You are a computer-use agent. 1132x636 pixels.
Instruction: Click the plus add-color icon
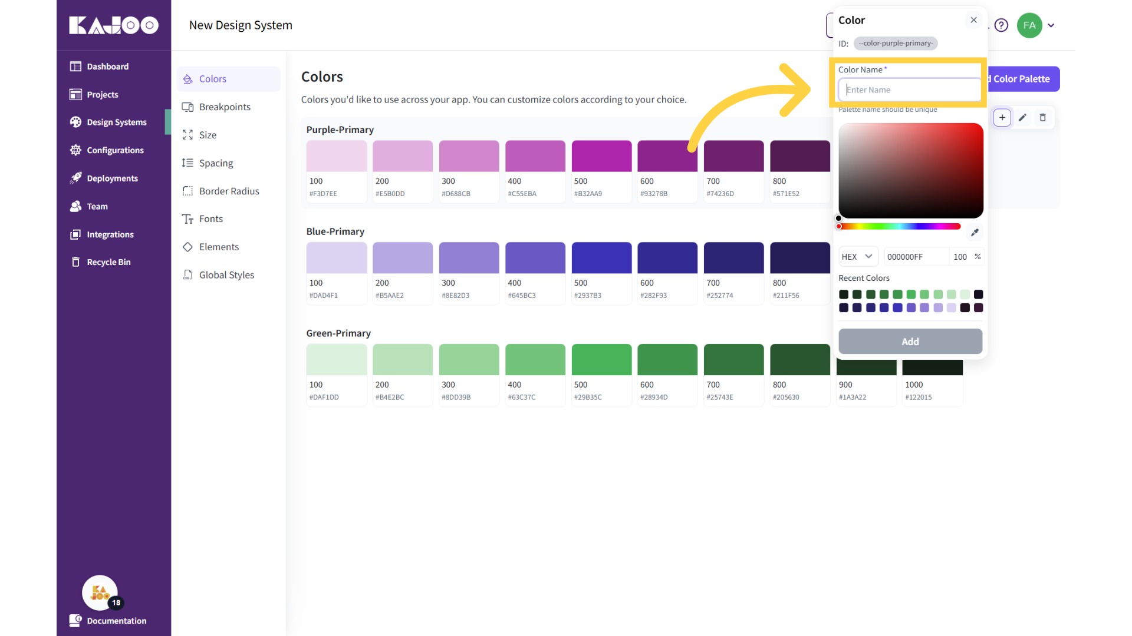point(1002,118)
